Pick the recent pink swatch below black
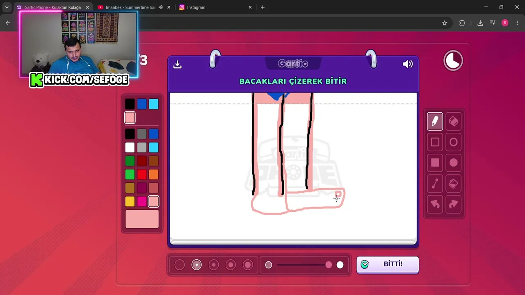Image resolution: width=525 pixels, height=295 pixels. pos(130,118)
